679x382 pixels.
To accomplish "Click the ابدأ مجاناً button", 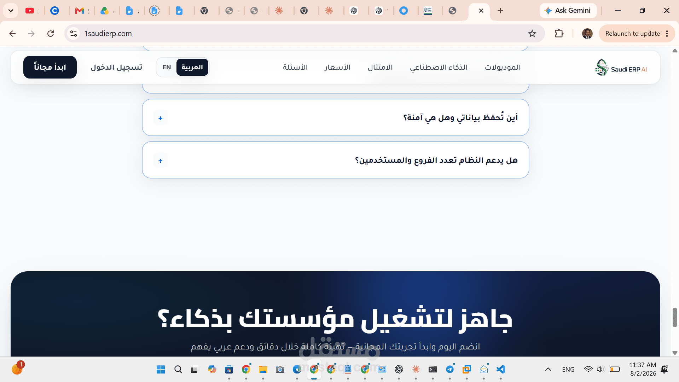I will point(50,67).
